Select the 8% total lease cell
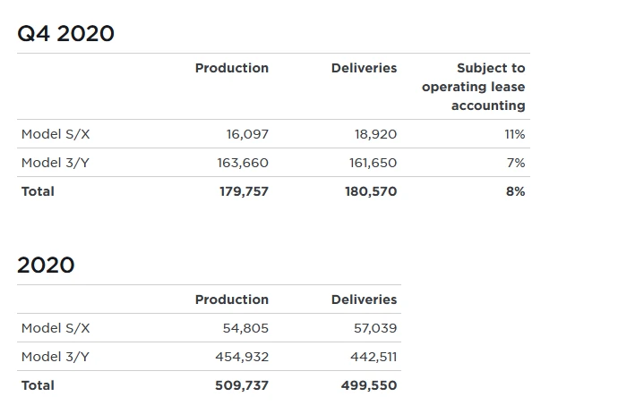This screenshot has width=644, height=405. point(515,191)
